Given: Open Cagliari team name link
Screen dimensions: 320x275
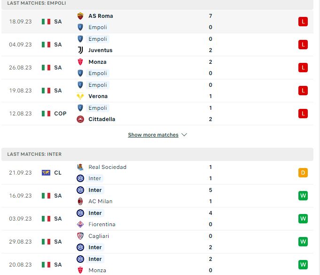Looking at the screenshot, I should [x=99, y=236].
